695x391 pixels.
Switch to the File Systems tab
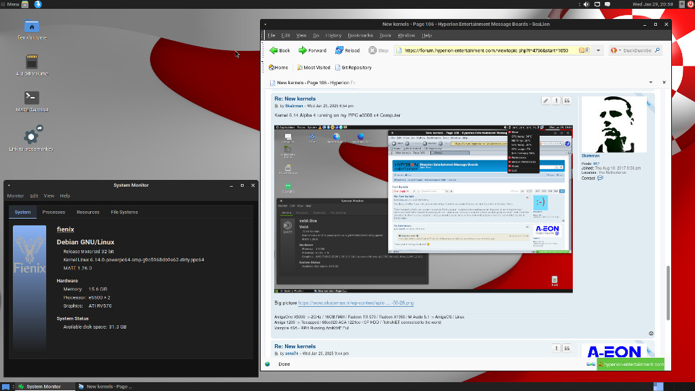tap(124, 212)
